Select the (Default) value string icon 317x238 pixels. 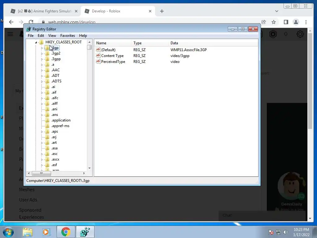pos(98,50)
